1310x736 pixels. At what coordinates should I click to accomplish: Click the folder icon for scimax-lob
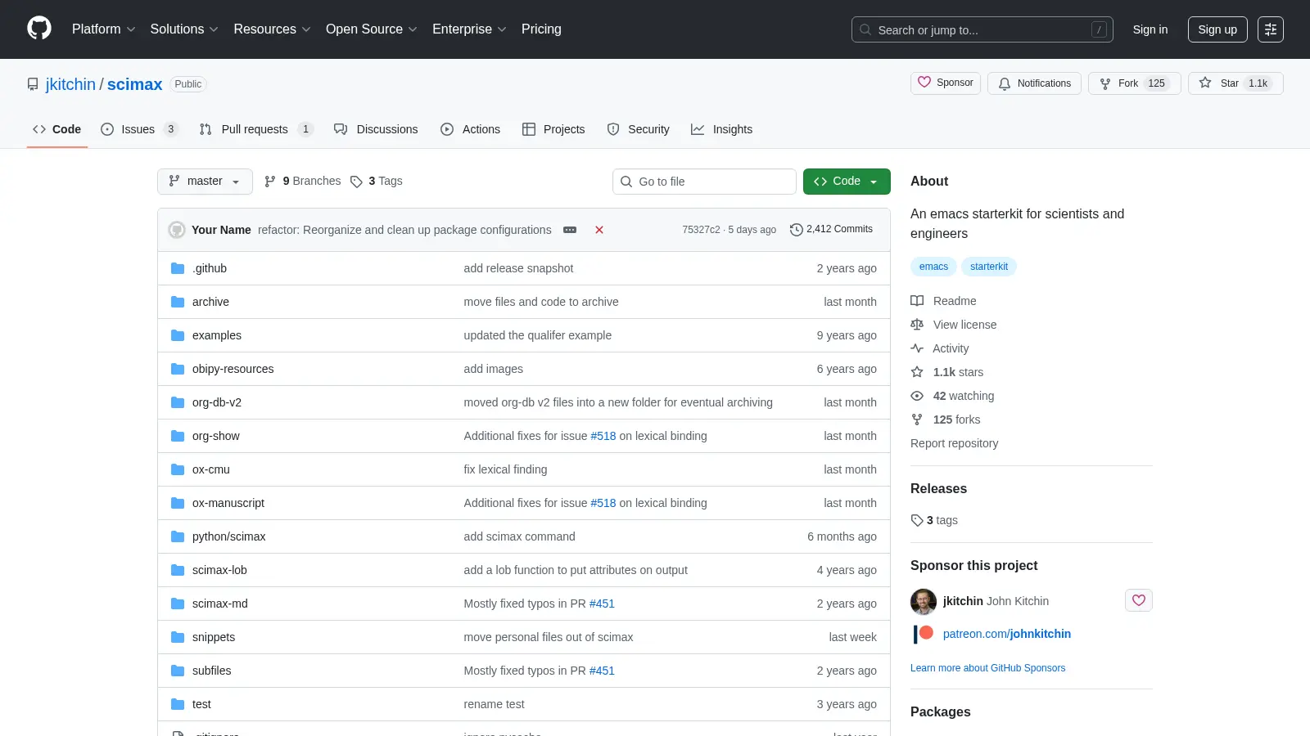point(178,570)
